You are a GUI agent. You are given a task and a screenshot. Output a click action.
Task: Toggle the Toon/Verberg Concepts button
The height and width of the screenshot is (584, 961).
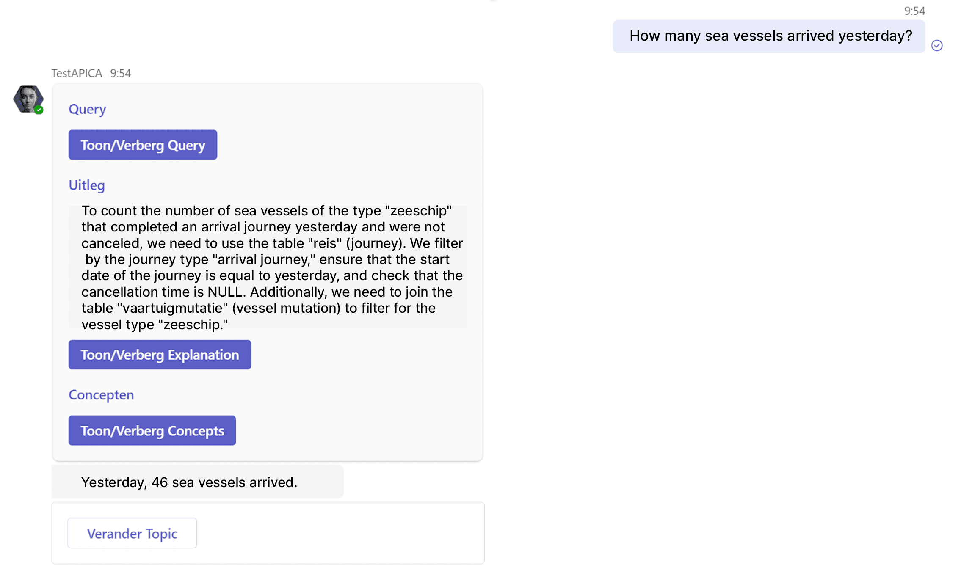[152, 430]
